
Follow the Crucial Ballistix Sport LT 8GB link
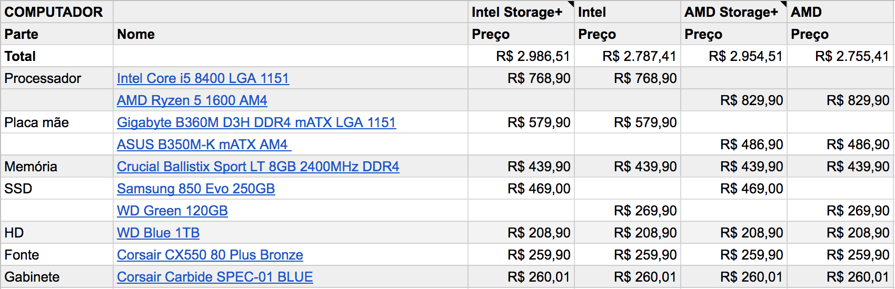(x=258, y=167)
